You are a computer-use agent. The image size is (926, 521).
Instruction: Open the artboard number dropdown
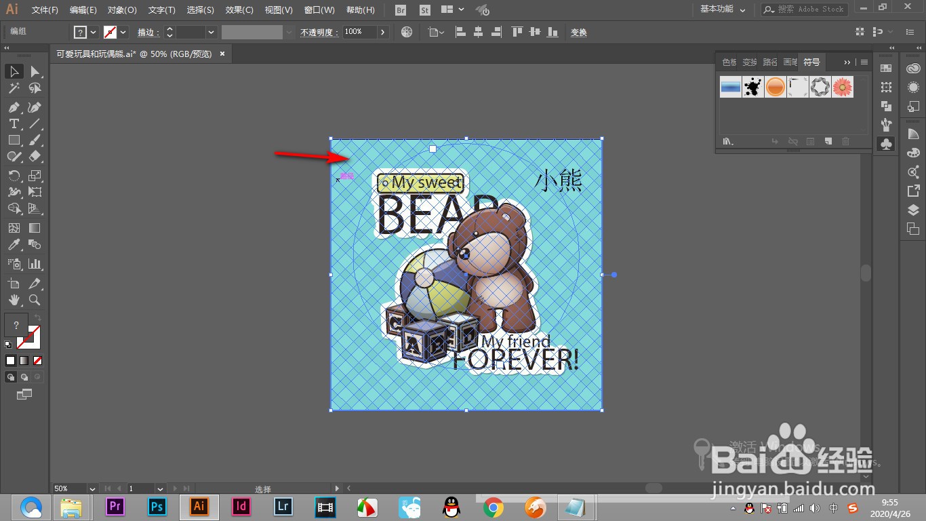160,488
